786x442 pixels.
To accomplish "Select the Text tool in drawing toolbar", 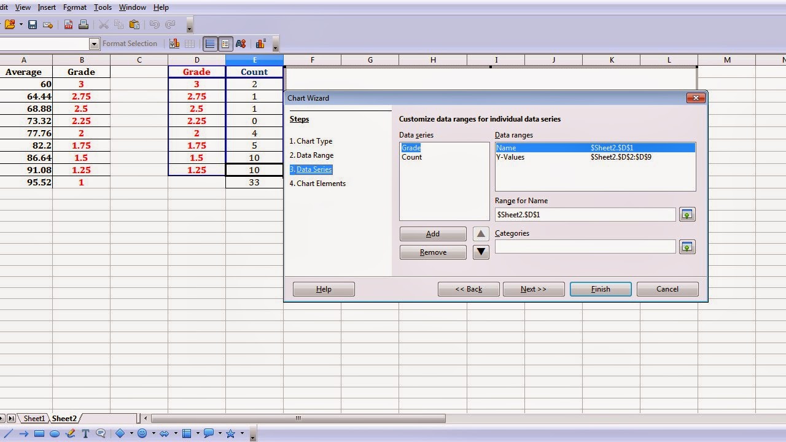I will click(x=85, y=433).
